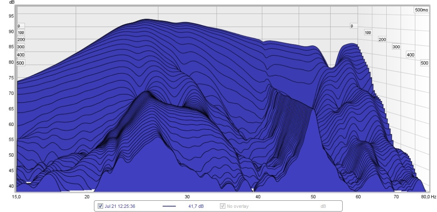The image size is (437, 212).
Task: Click the 15,0 frequency axis label
Action: [x=17, y=197]
